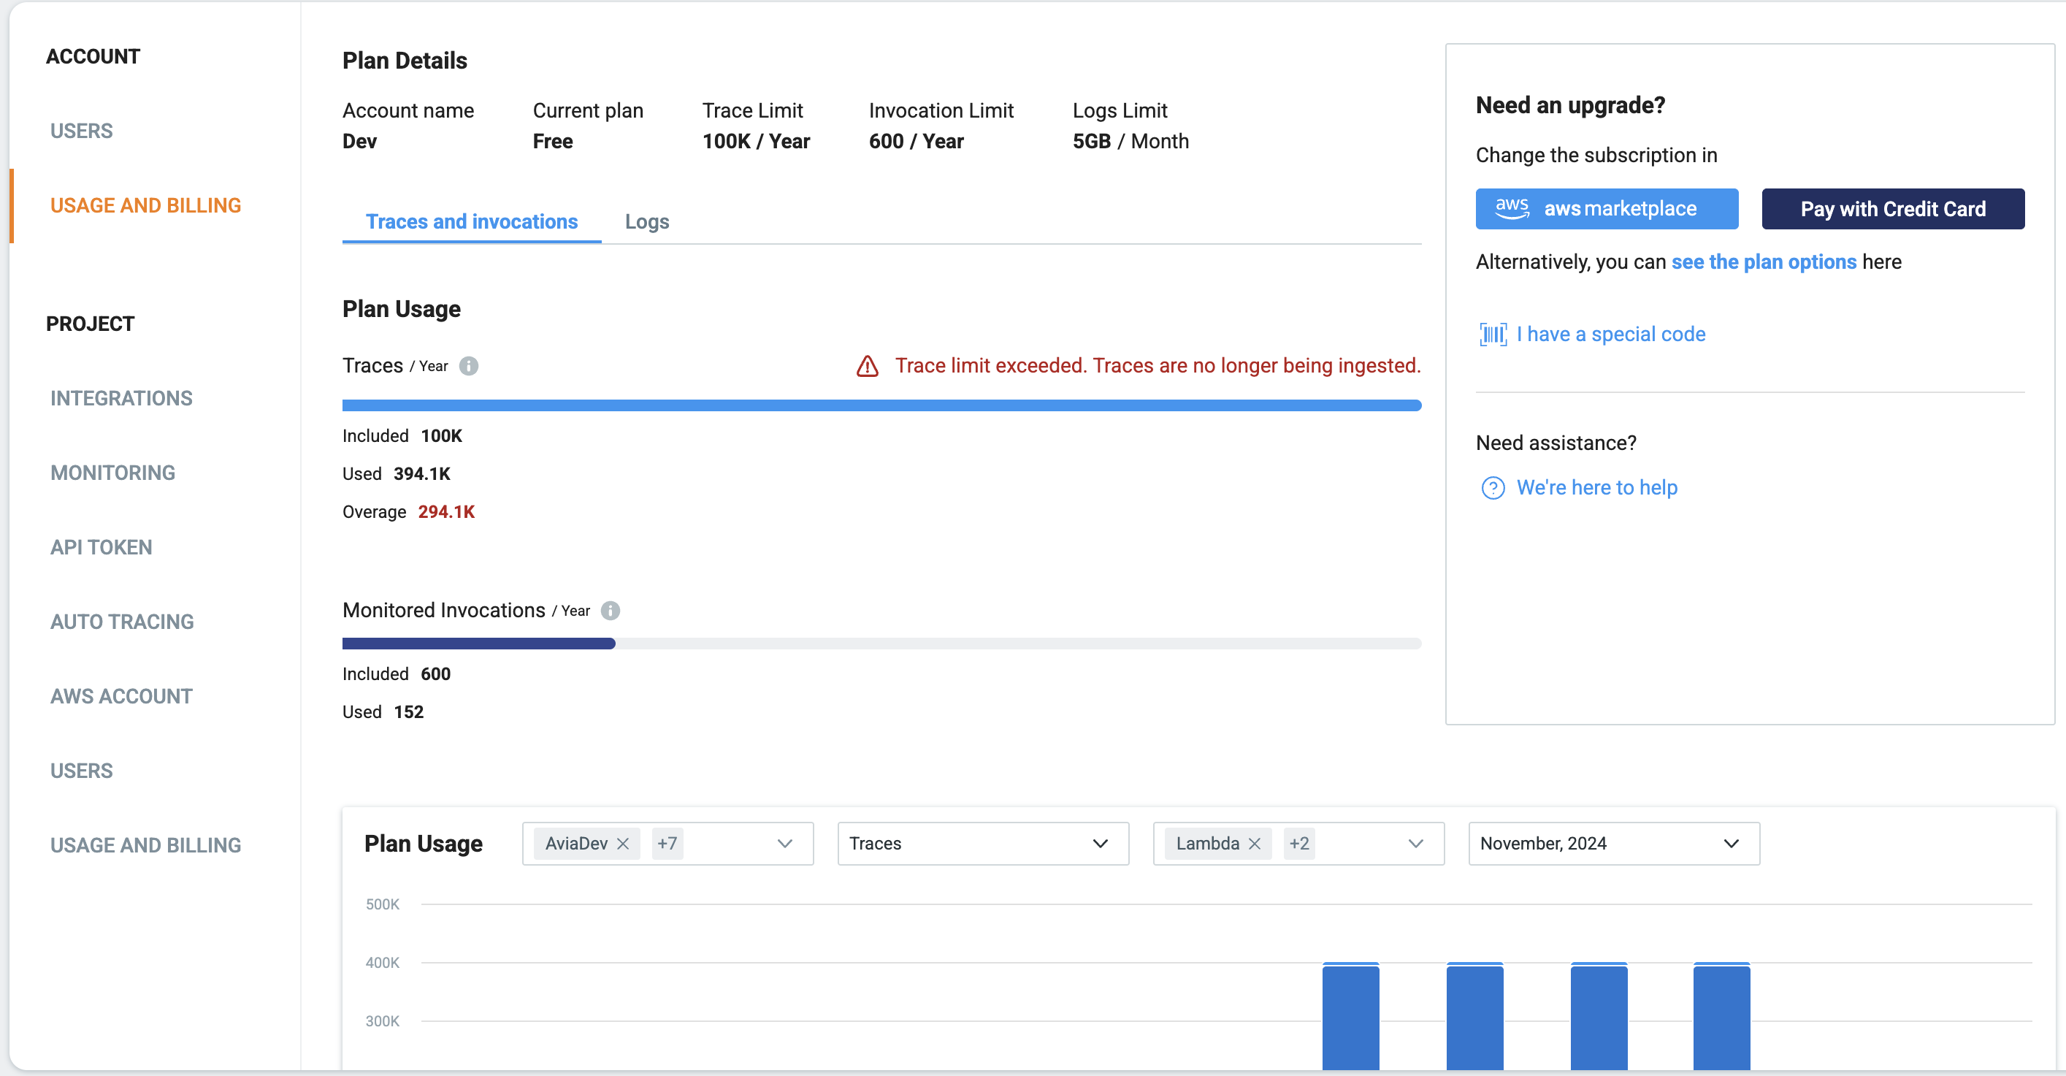Click the 600 / Year invocation limit
The height and width of the screenshot is (1076, 2066).
916,141
